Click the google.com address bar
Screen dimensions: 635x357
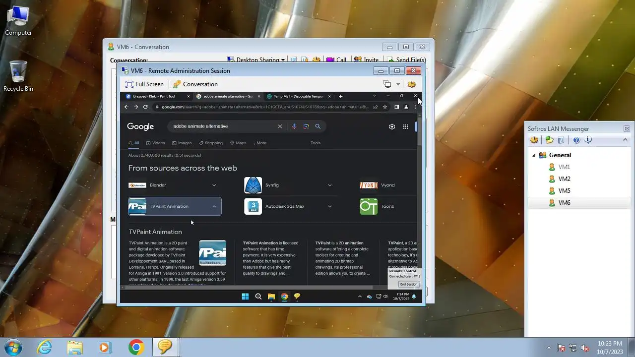pos(265,107)
